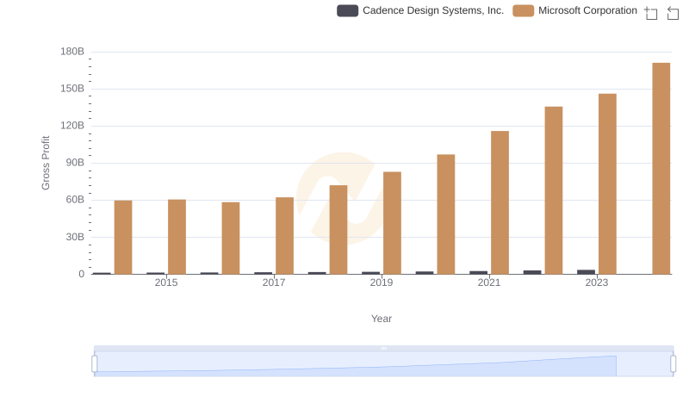This screenshot has width=689, height=397.
Task: Toggle Microsoft Corporation legend series
Action: pyautogui.click(x=574, y=10)
